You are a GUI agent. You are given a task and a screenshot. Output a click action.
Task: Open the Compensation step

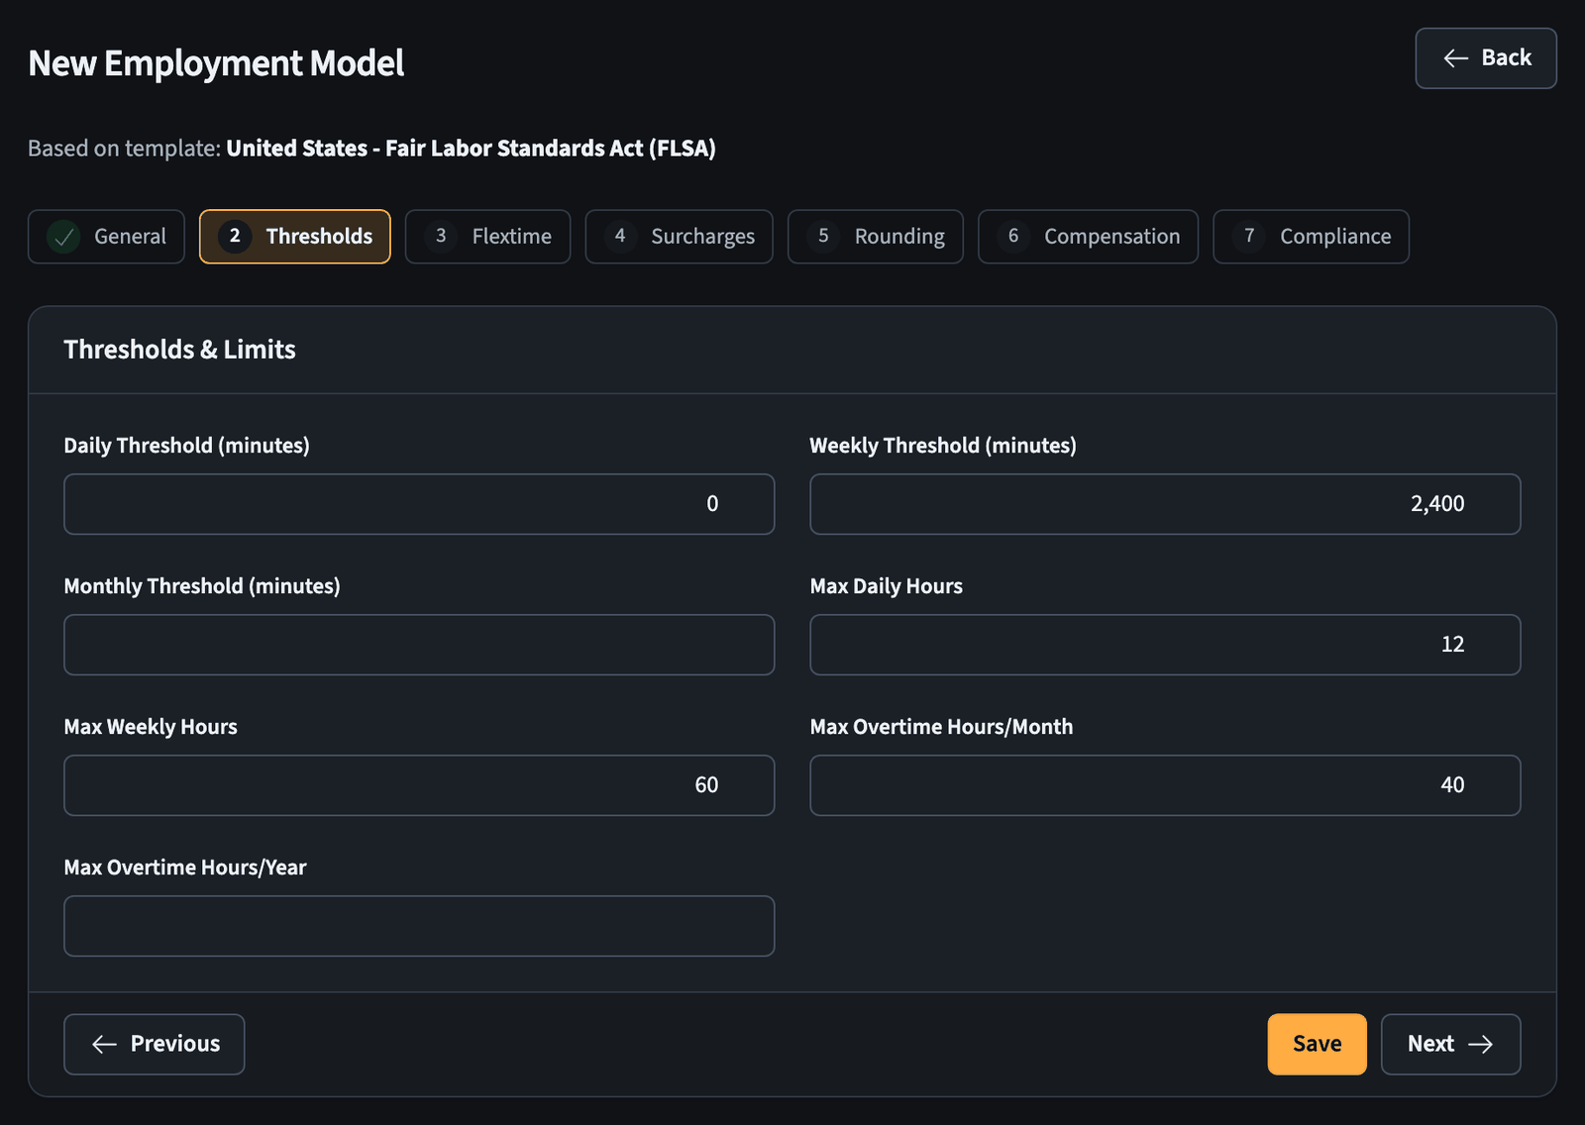(x=1088, y=237)
